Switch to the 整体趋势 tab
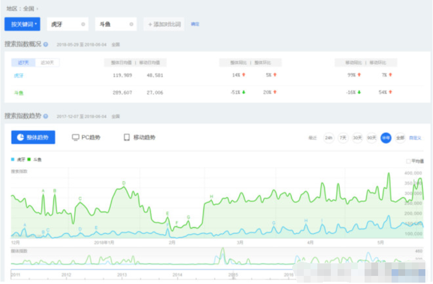Viewport: 433px width, 284px height. click(33, 137)
